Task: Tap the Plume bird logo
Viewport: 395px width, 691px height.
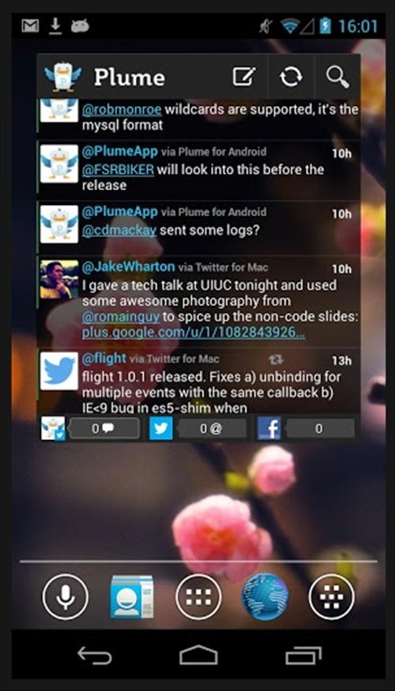Action: 63,76
